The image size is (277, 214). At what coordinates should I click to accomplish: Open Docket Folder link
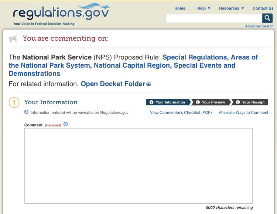(113, 84)
